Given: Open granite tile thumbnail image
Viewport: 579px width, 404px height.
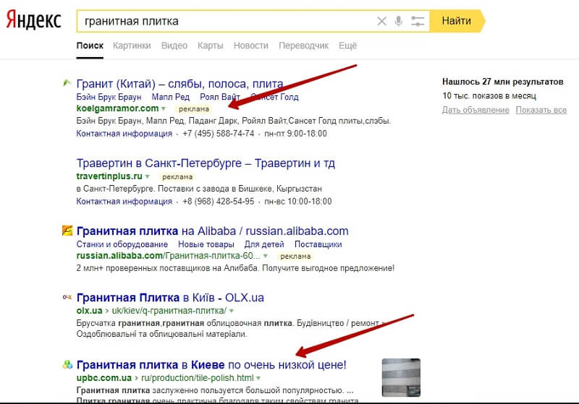Looking at the screenshot, I should point(401,377).
